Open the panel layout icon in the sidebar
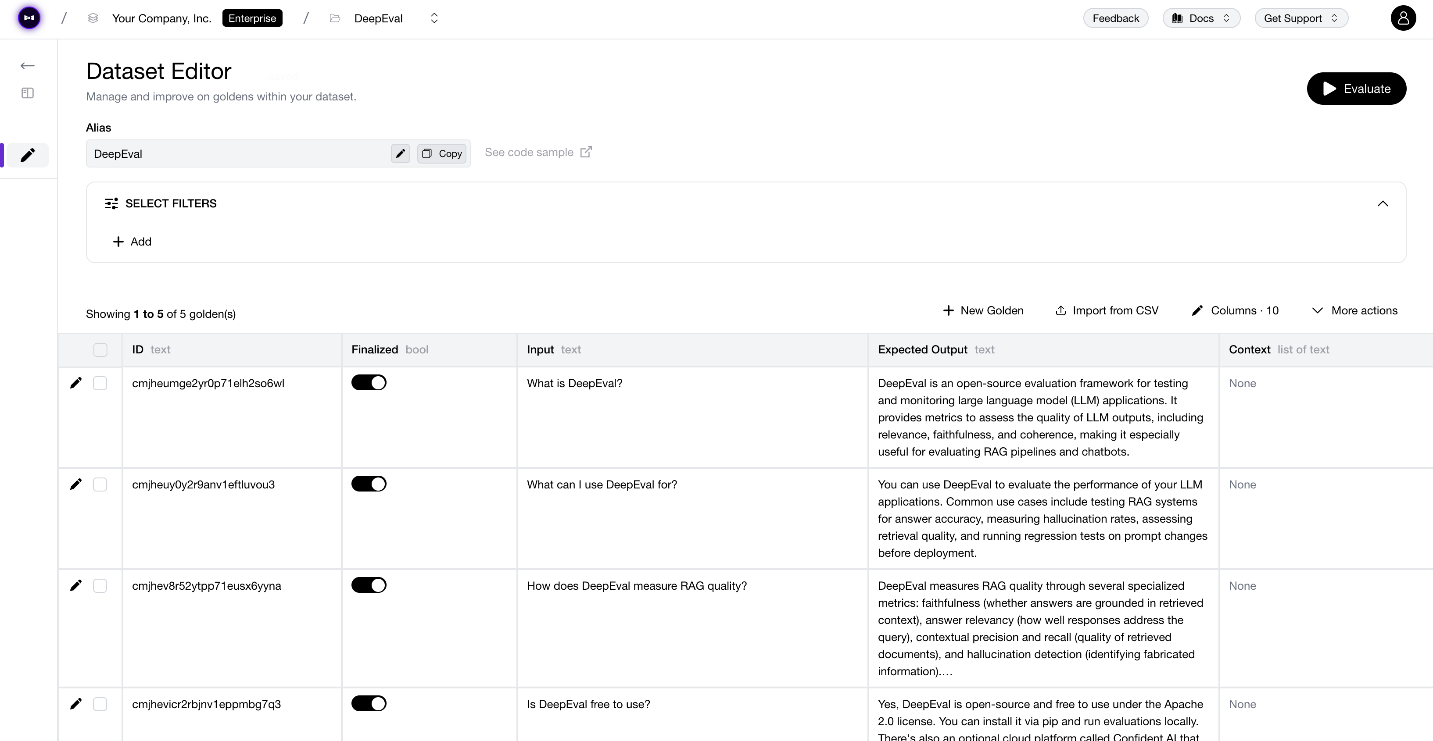 (x=27, y=93)
